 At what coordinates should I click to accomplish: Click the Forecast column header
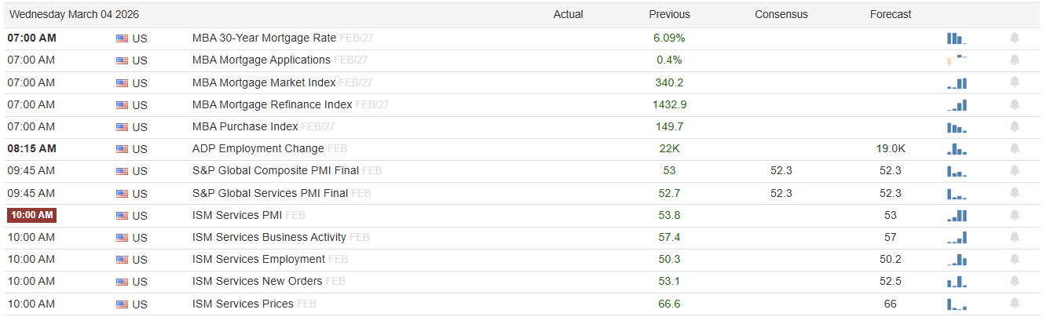891,14
